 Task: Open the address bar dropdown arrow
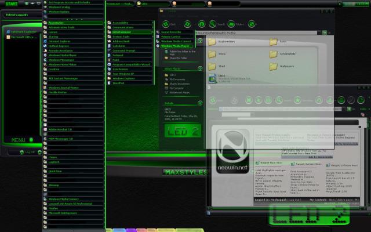click(319, 32)
